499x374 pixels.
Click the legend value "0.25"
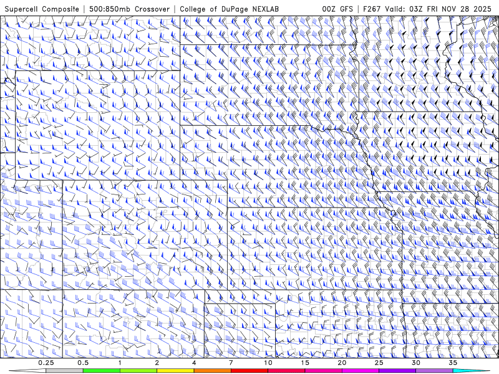(x=46, y=363)
